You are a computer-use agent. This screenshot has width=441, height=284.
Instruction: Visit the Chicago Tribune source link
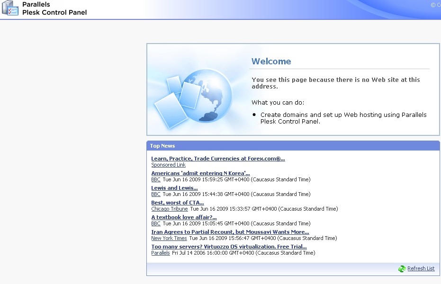169,209
